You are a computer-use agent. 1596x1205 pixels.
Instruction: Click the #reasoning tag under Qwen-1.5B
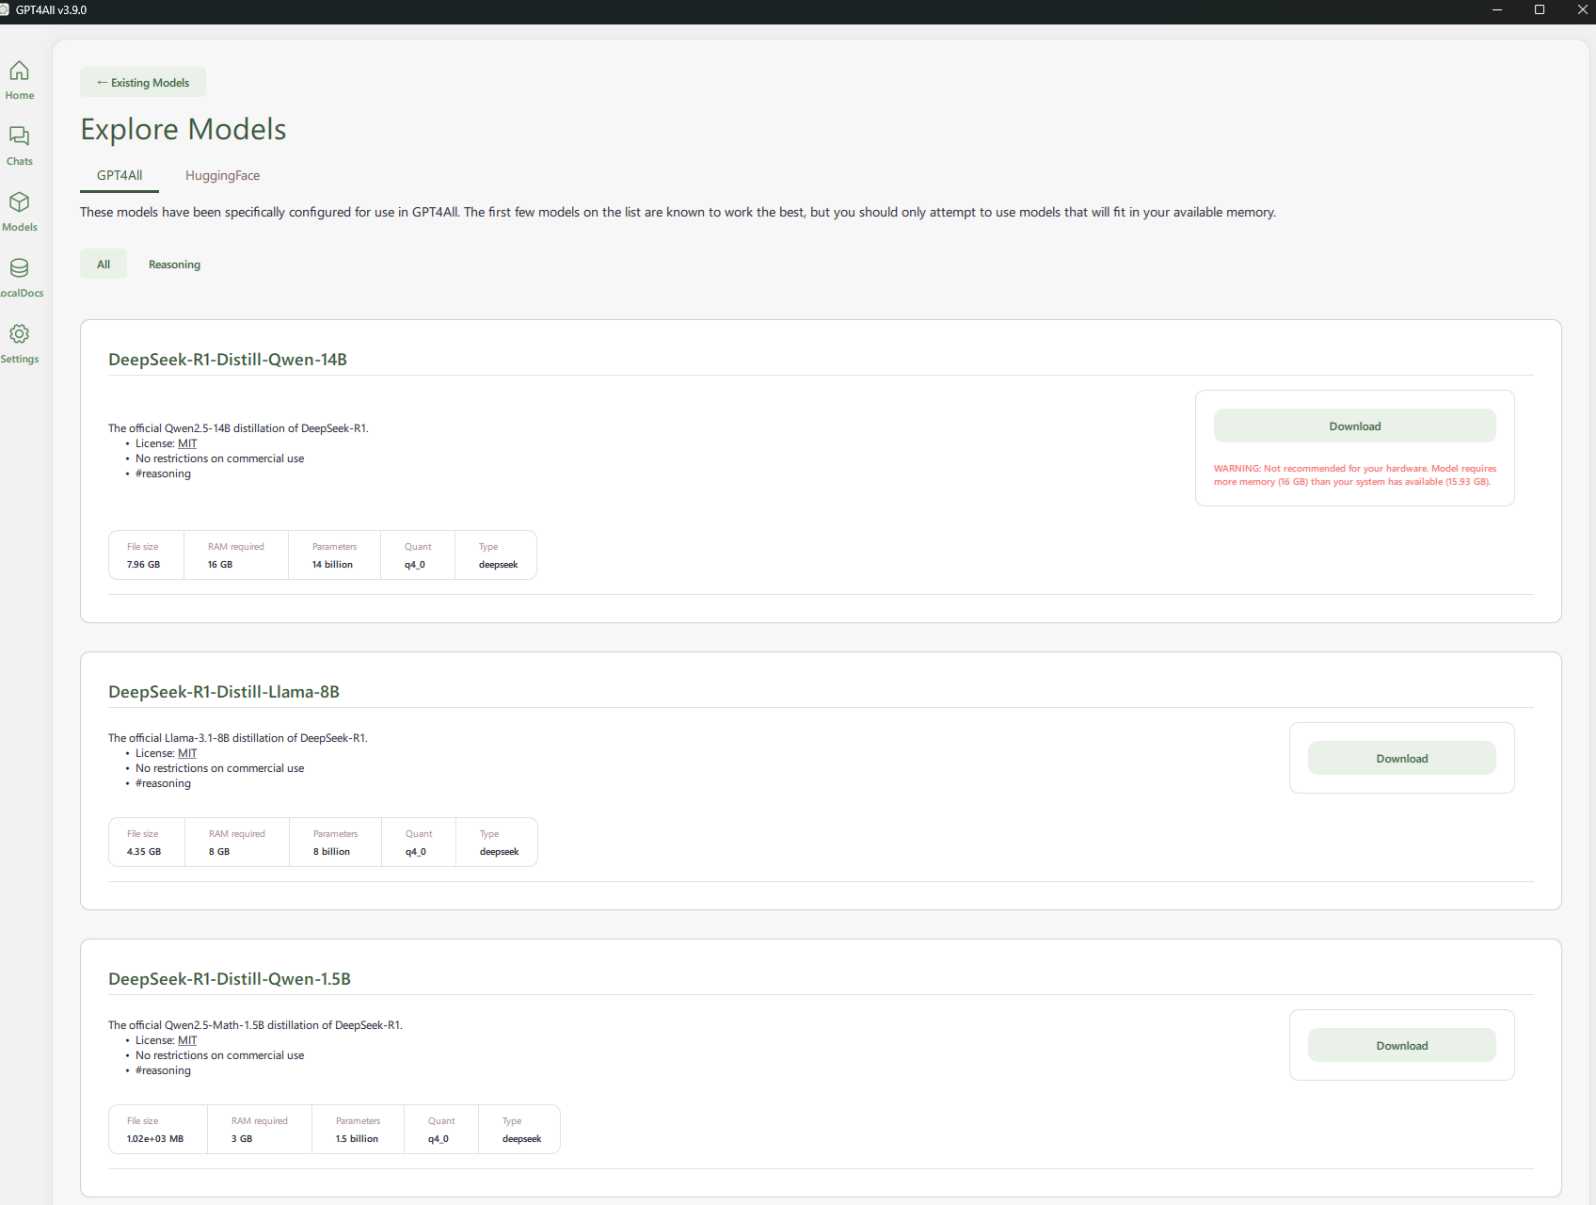point(163,1070)
